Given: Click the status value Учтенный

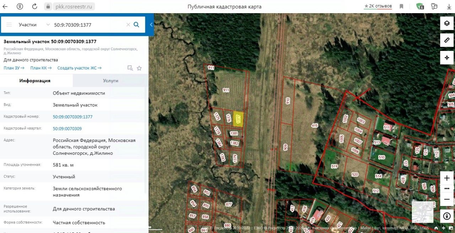Looking at the screenshot, I should pyautogui.click(x=64, y=177).
